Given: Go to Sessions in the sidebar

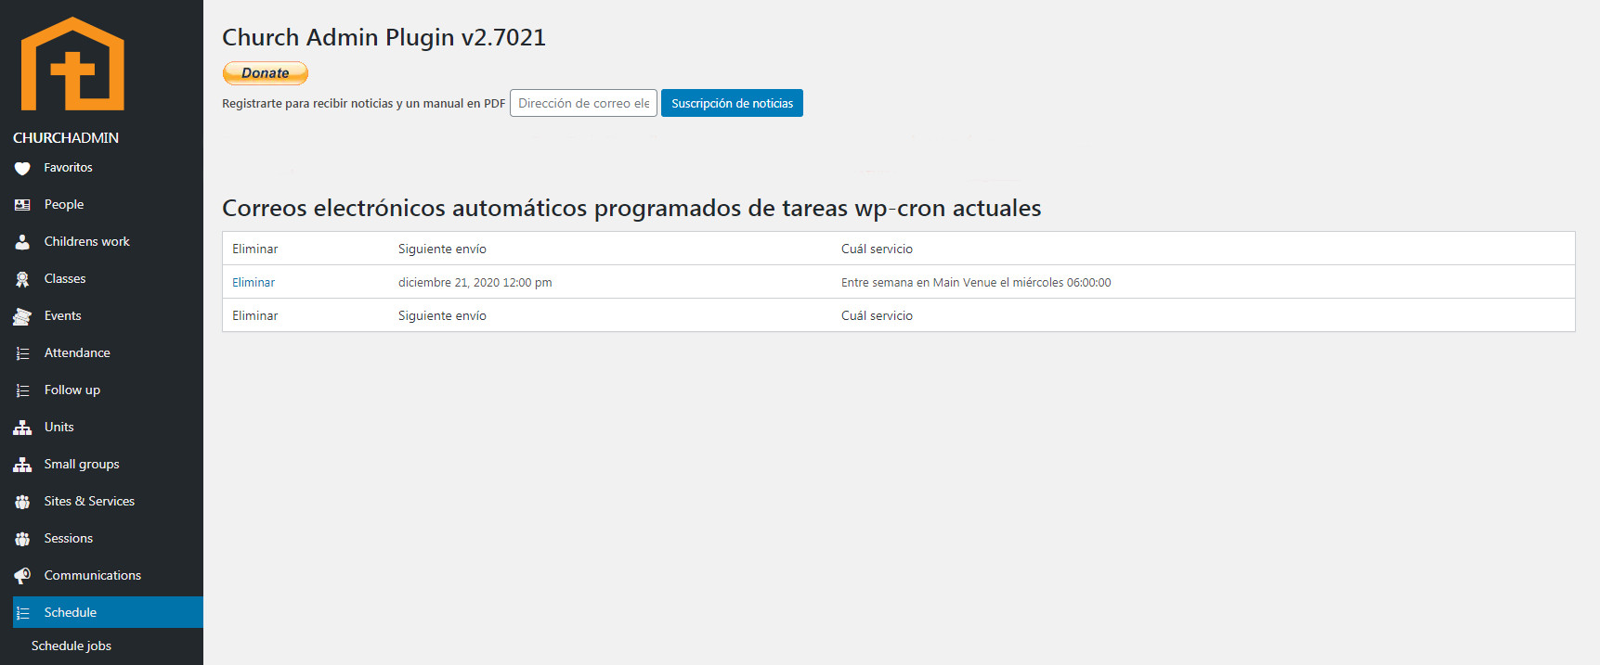Looking at the screenshot, I should coord(69,538).
